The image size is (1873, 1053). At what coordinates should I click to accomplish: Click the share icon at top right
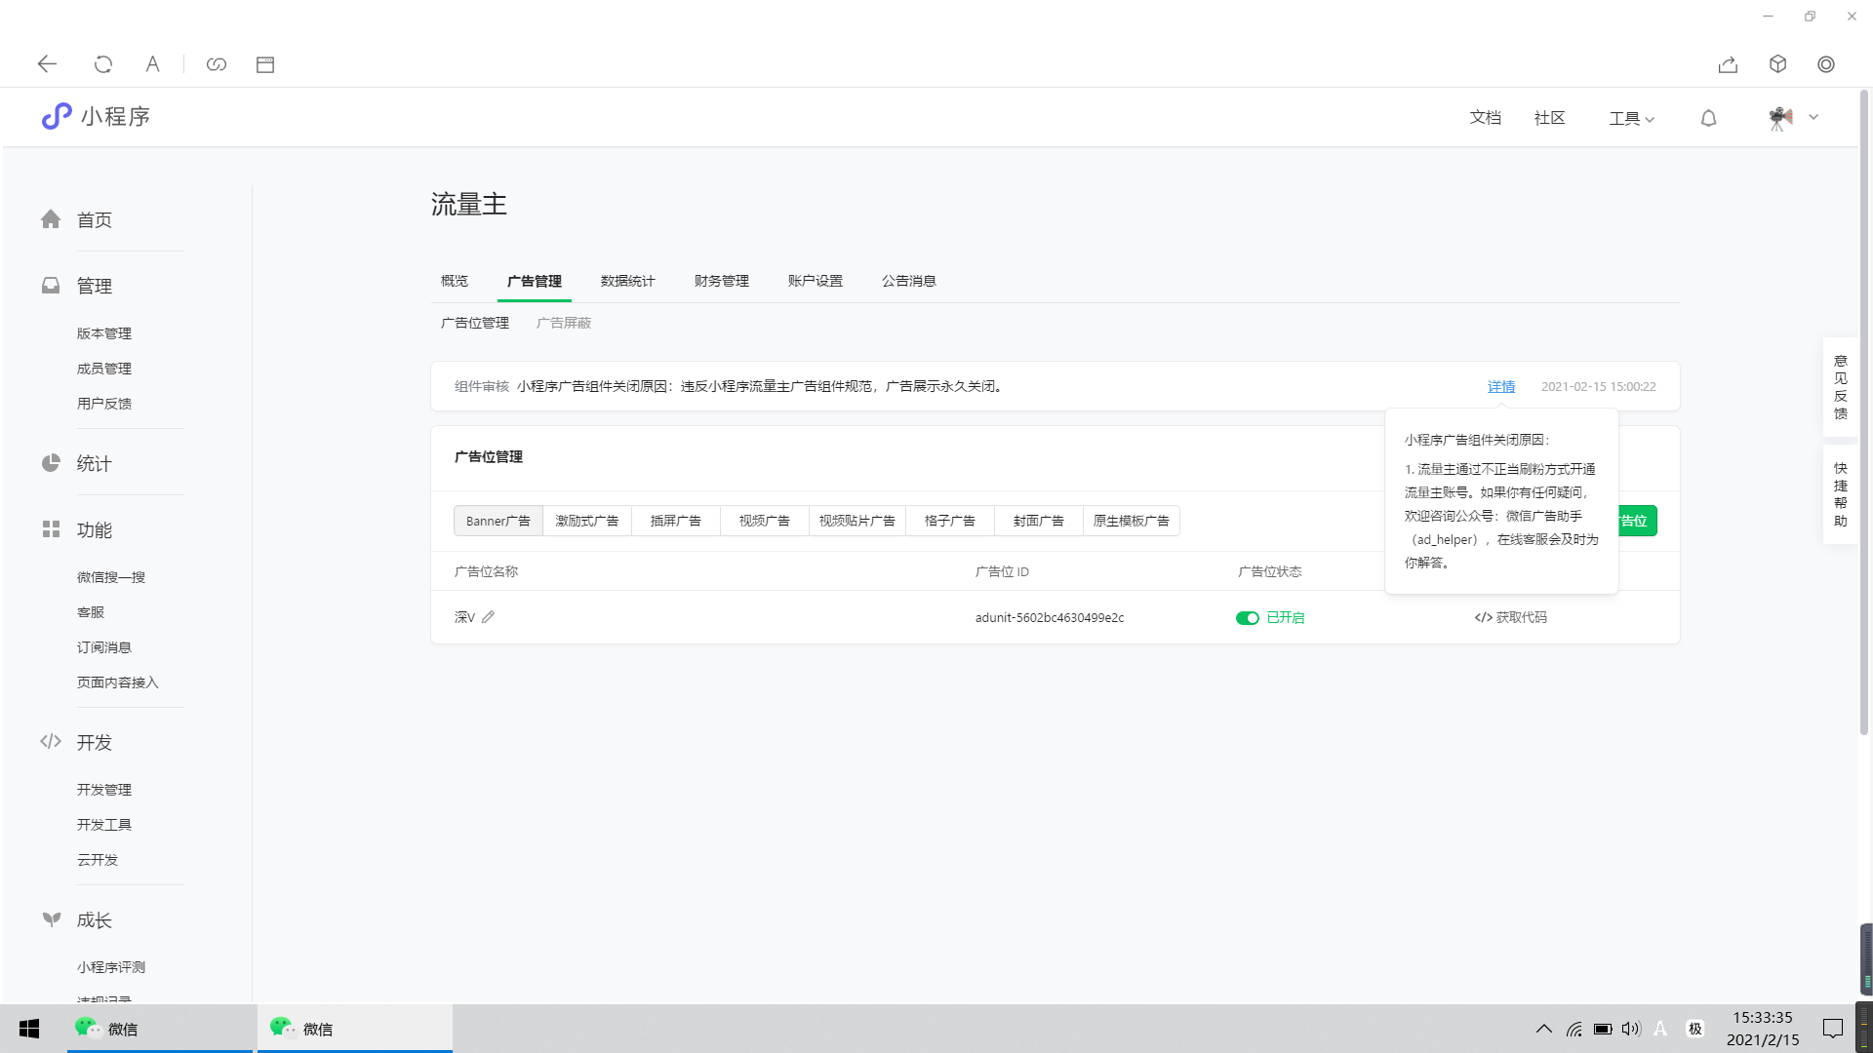point(1728,64)
